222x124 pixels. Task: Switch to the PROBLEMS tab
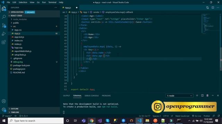point(106,96)
